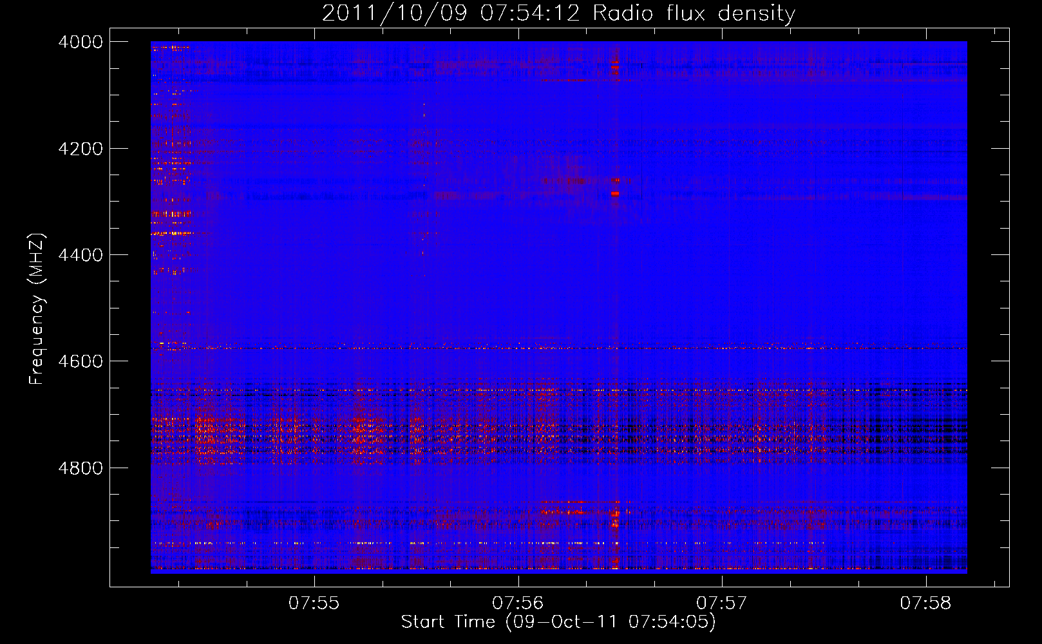Screen dimensions: 1042x644
Task: Click the 'Frequency (MHZ)' axis title
Action: point(37,308)
